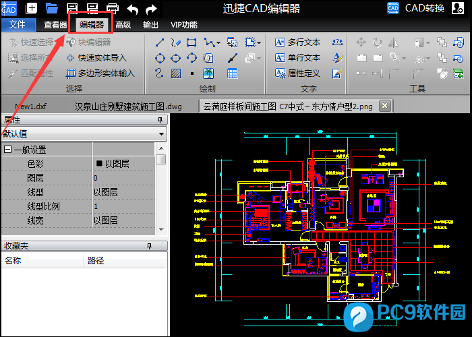472x337 pixels.
Task: Click the 线型比例 value field
Action: coord(124,206)
